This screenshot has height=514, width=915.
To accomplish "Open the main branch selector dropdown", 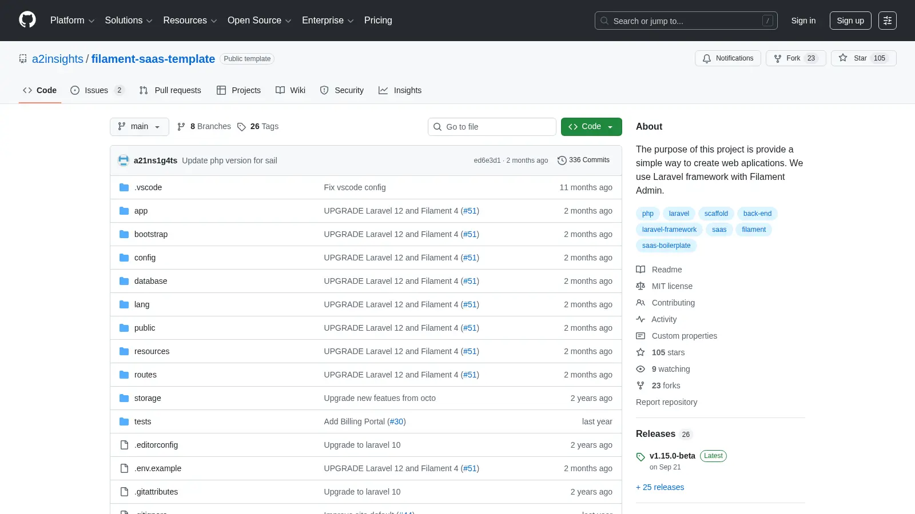I will pyautogui.click(x=140, y=127).
